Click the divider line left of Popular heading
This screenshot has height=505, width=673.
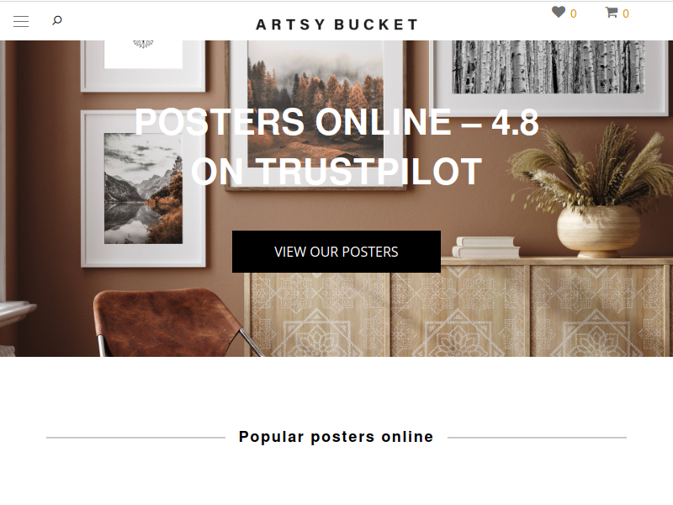135,438
